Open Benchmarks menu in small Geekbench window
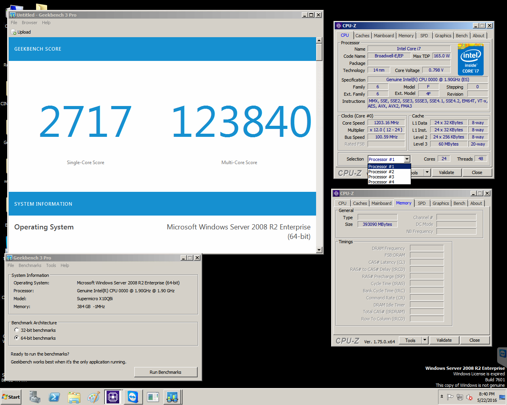 coord(30,265)
